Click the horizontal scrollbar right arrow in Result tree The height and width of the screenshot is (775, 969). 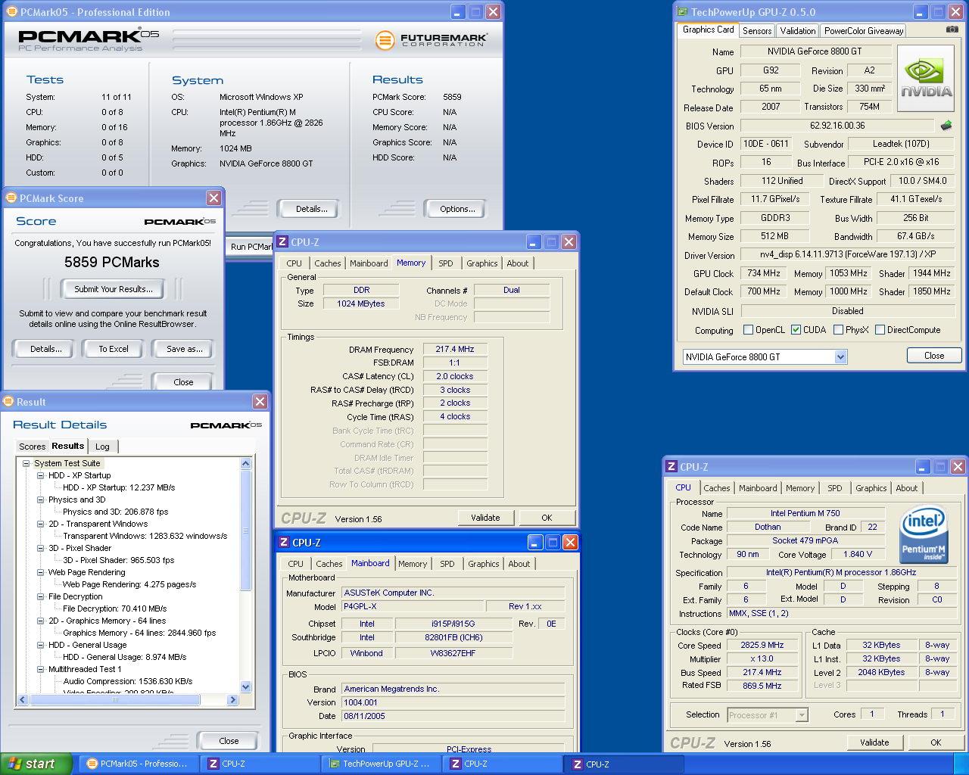point(233,700)
